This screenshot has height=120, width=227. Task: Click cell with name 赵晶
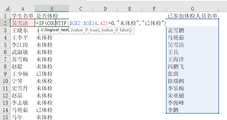coord(23,95)
